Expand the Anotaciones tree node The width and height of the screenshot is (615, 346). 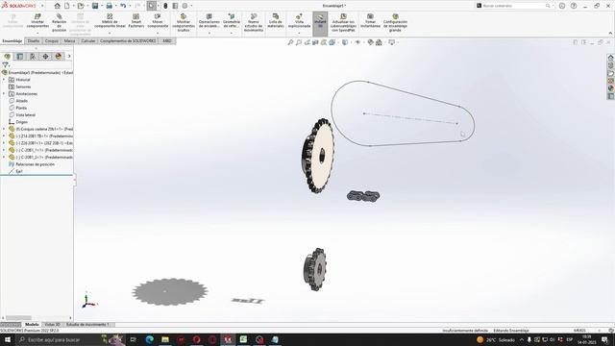coord(4,94)
